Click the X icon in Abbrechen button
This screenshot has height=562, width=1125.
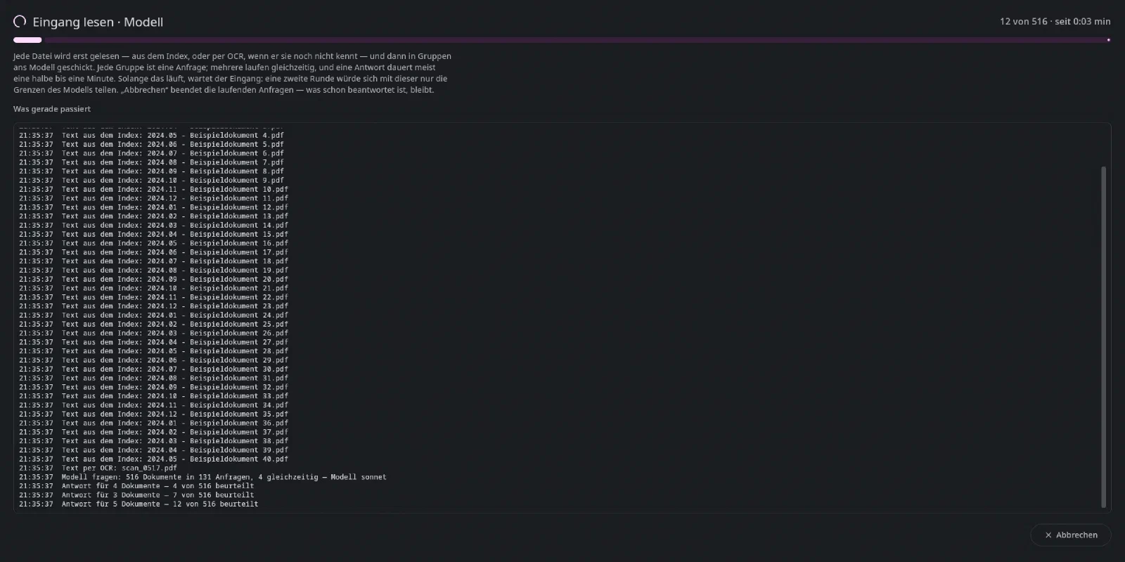click(1048, 535)
